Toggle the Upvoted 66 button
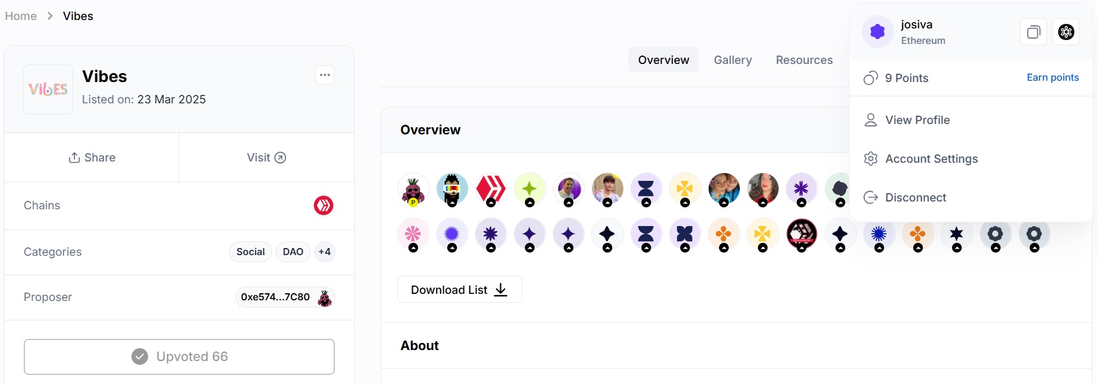The image size is (1097, 383). pyautogui.click(x=179, y=357)
